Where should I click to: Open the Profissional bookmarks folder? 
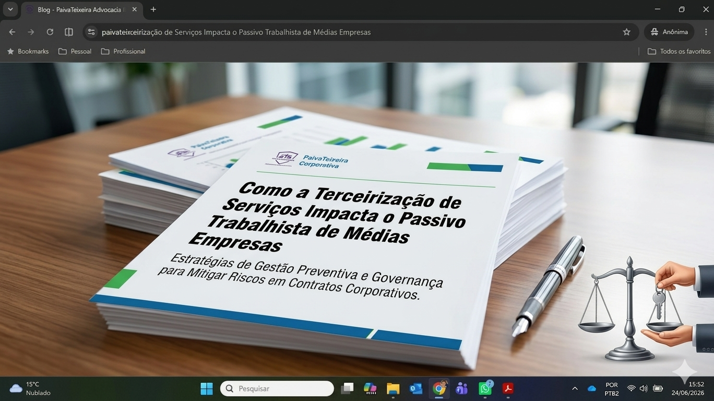point(123,51)
